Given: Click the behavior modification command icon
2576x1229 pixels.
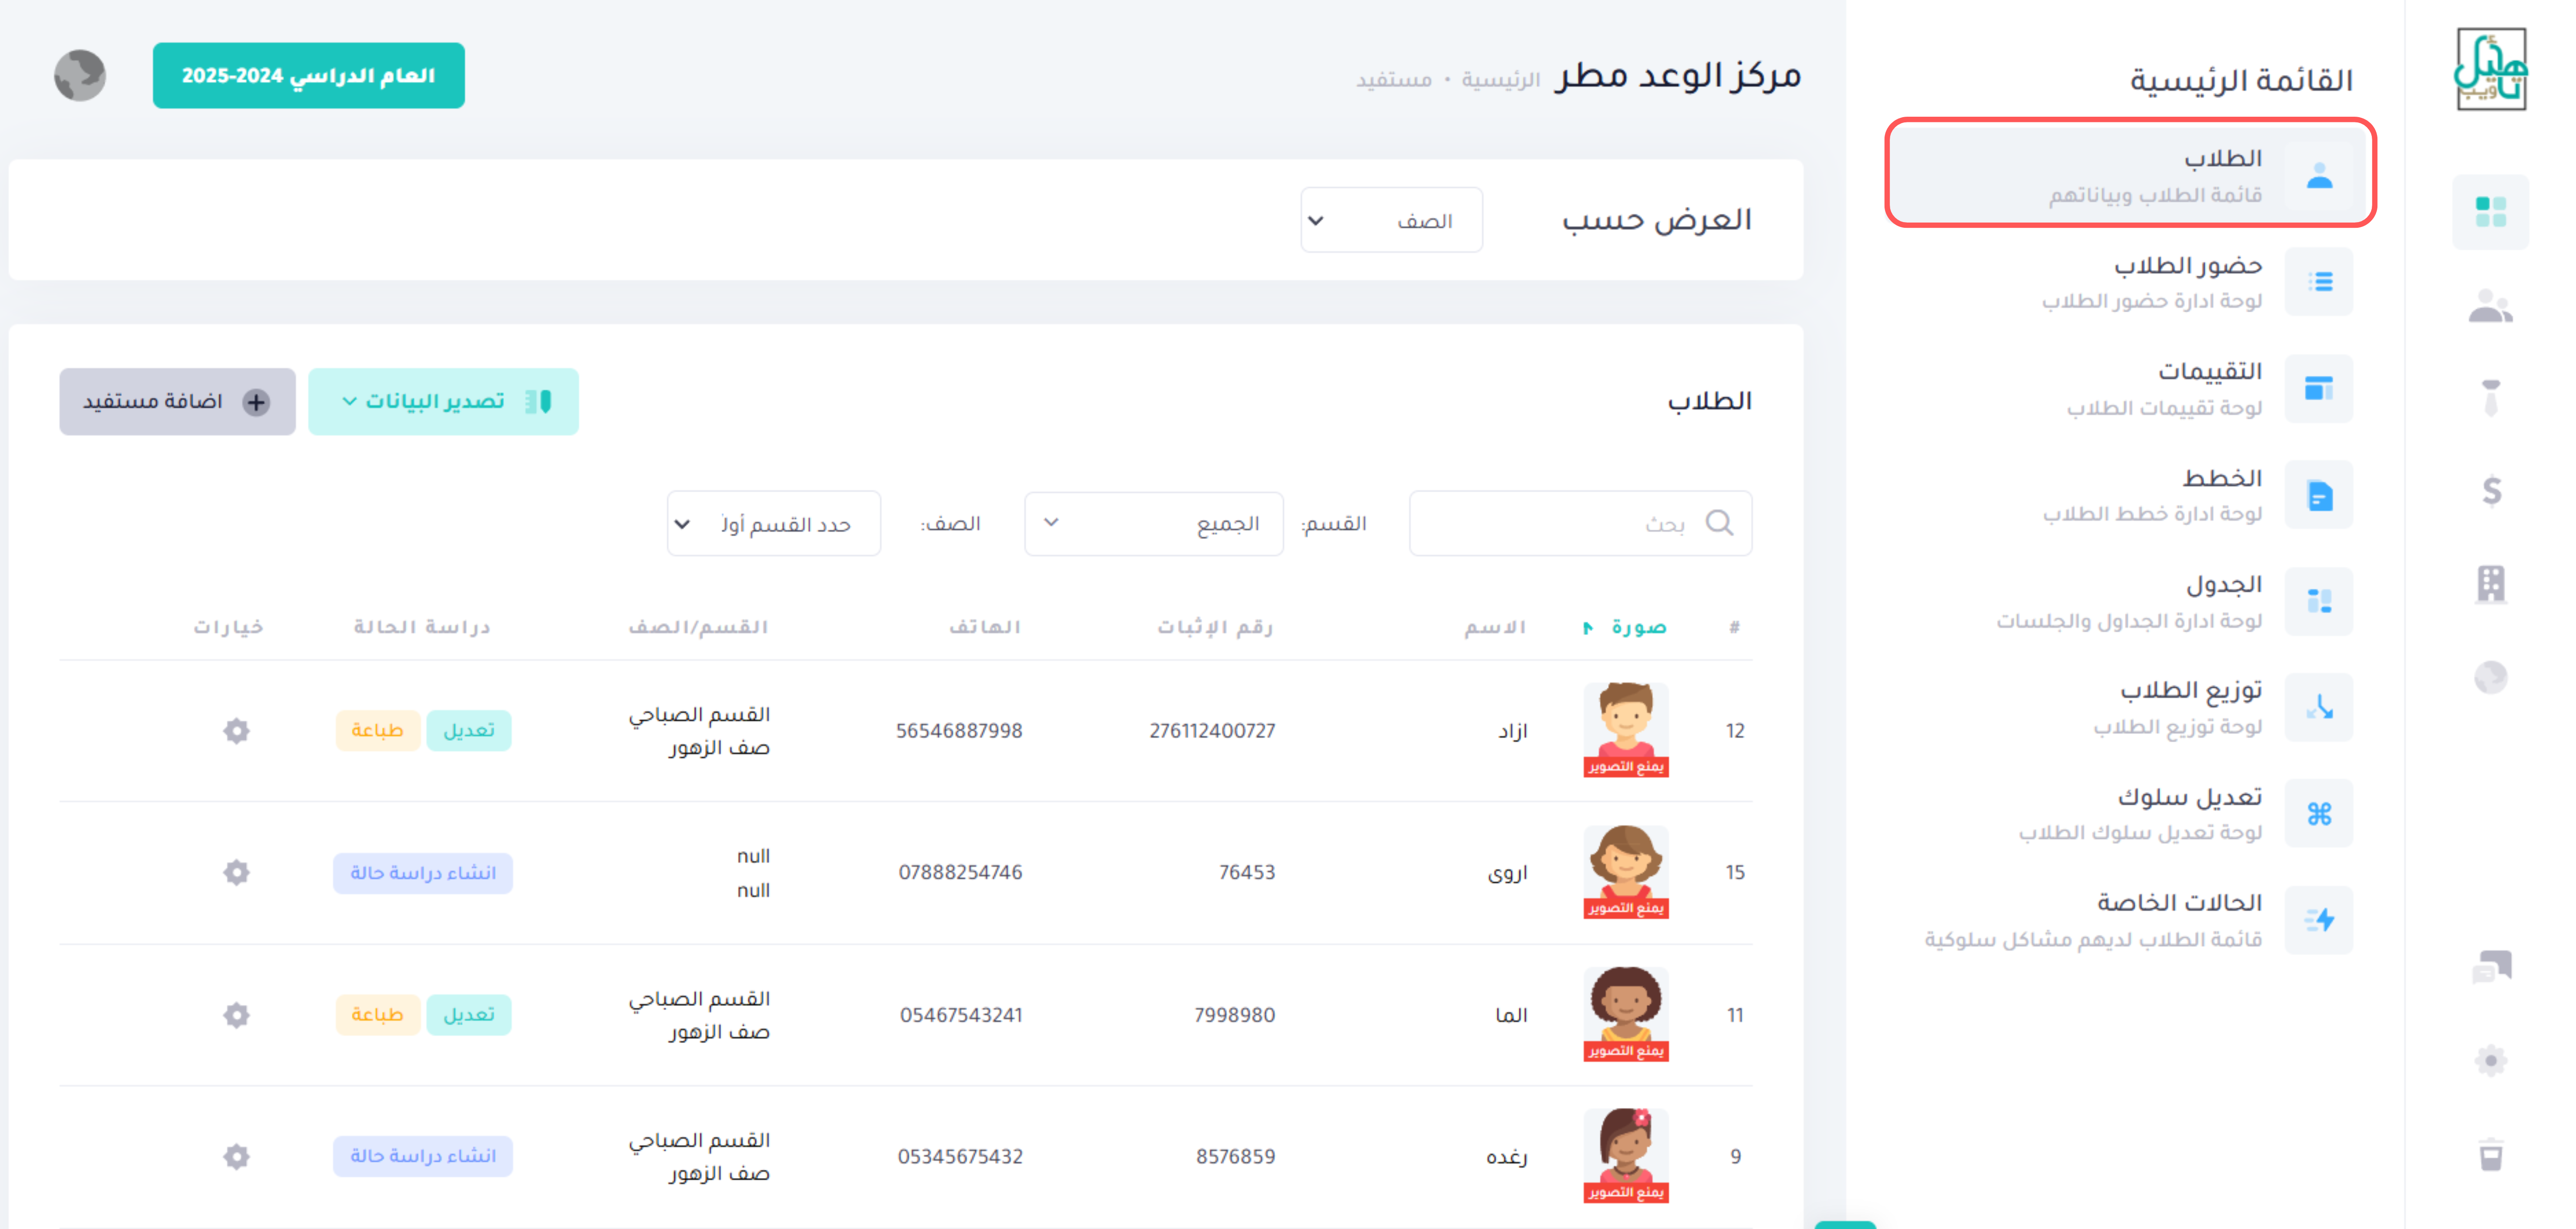Looking at the screenshot, I should click(2319, 813).
